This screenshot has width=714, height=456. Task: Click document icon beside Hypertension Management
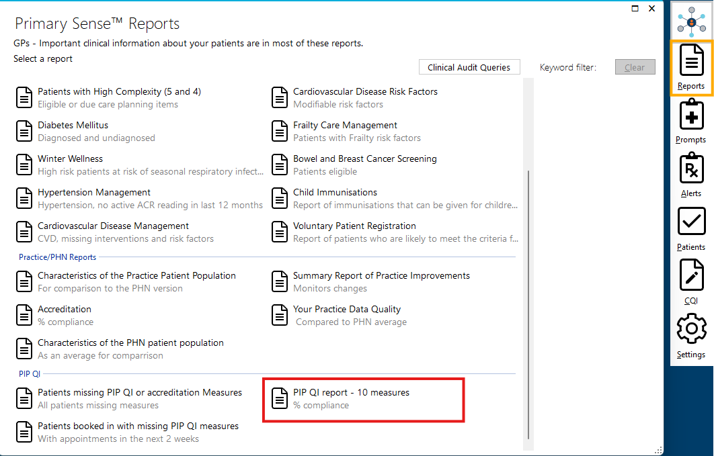24,199
